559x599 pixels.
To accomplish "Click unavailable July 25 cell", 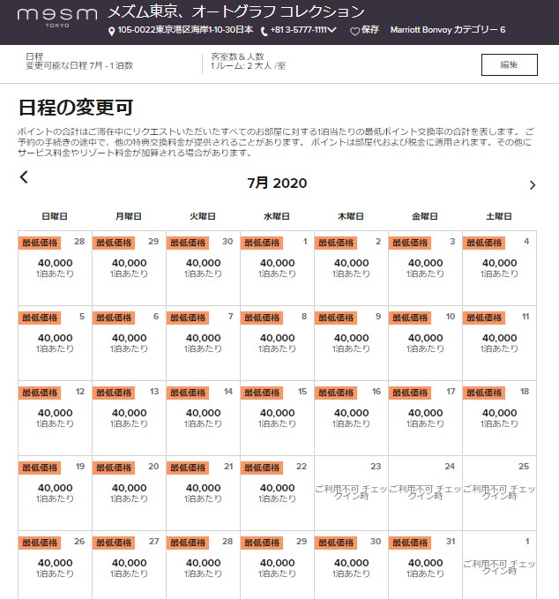I will (x=499, y=493).
